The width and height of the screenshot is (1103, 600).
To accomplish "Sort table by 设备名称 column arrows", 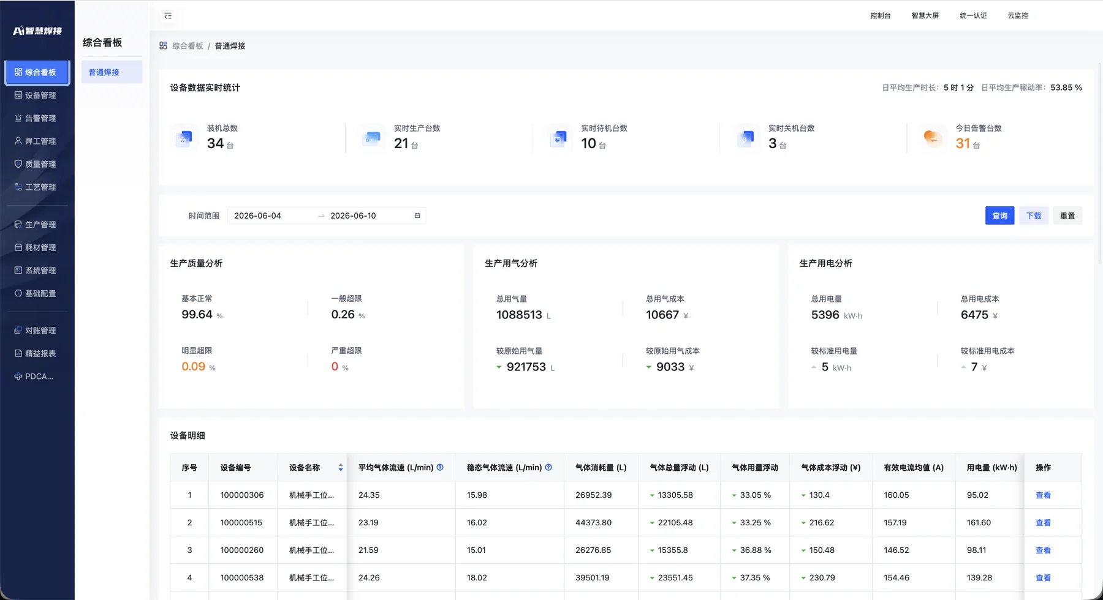I will tap(341, 468).
